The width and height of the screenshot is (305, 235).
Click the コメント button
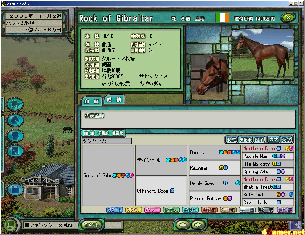[x=91, y=225]
